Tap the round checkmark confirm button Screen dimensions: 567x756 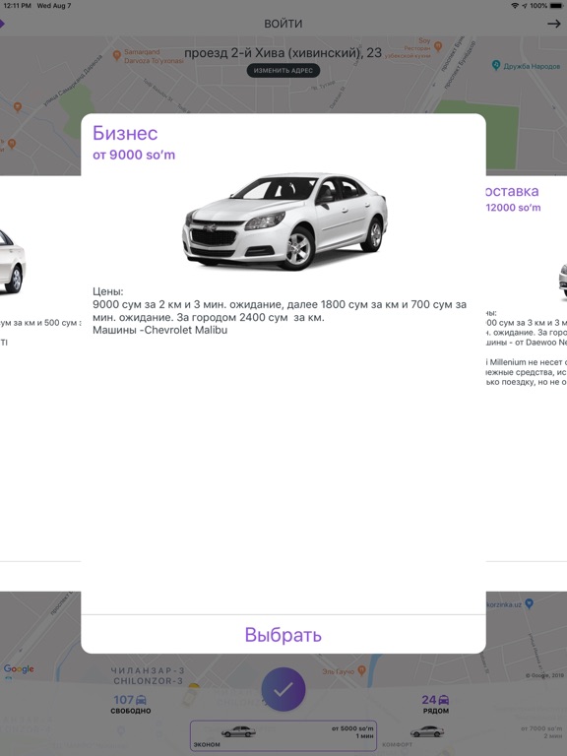click(x=283, y=690)
